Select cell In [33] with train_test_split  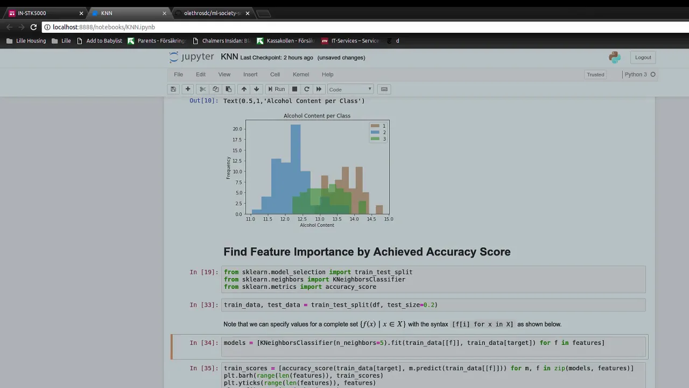pos(433,305)
